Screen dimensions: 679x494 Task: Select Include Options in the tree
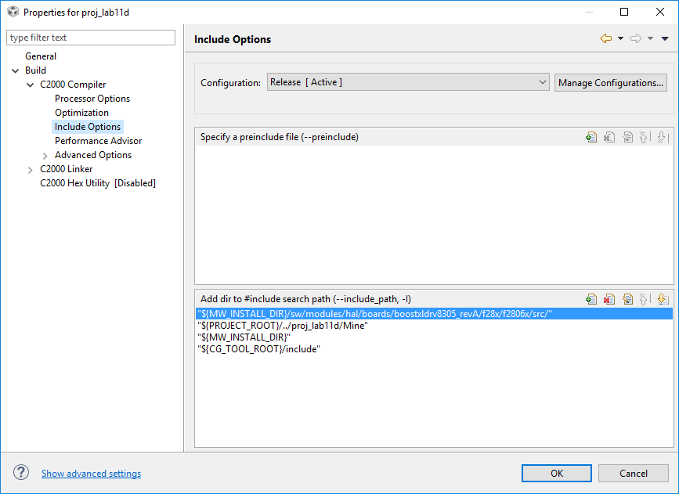(88, 127)
